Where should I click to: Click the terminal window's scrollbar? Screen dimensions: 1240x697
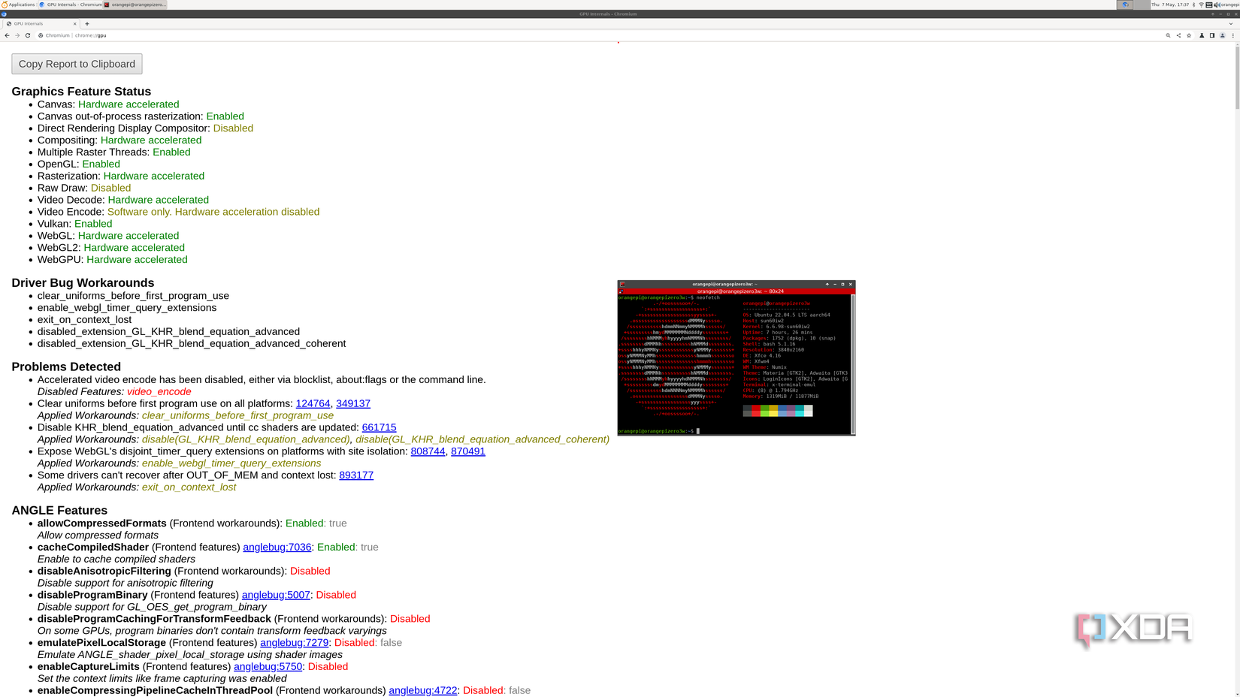853,364
